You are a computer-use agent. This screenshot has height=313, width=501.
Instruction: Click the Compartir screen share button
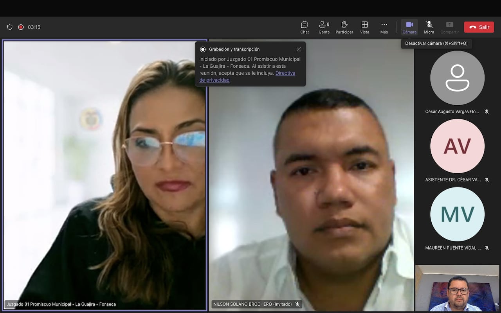tap(449, 27)
